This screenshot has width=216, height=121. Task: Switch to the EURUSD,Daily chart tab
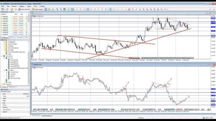[x=36, y=115]
